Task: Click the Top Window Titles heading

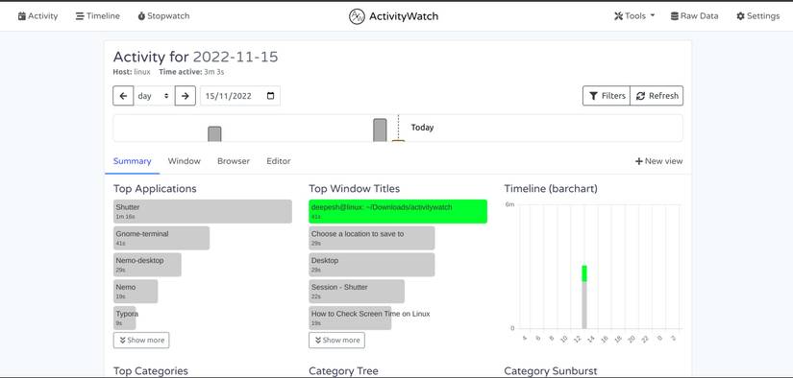Action: click(x=355, y=189)
